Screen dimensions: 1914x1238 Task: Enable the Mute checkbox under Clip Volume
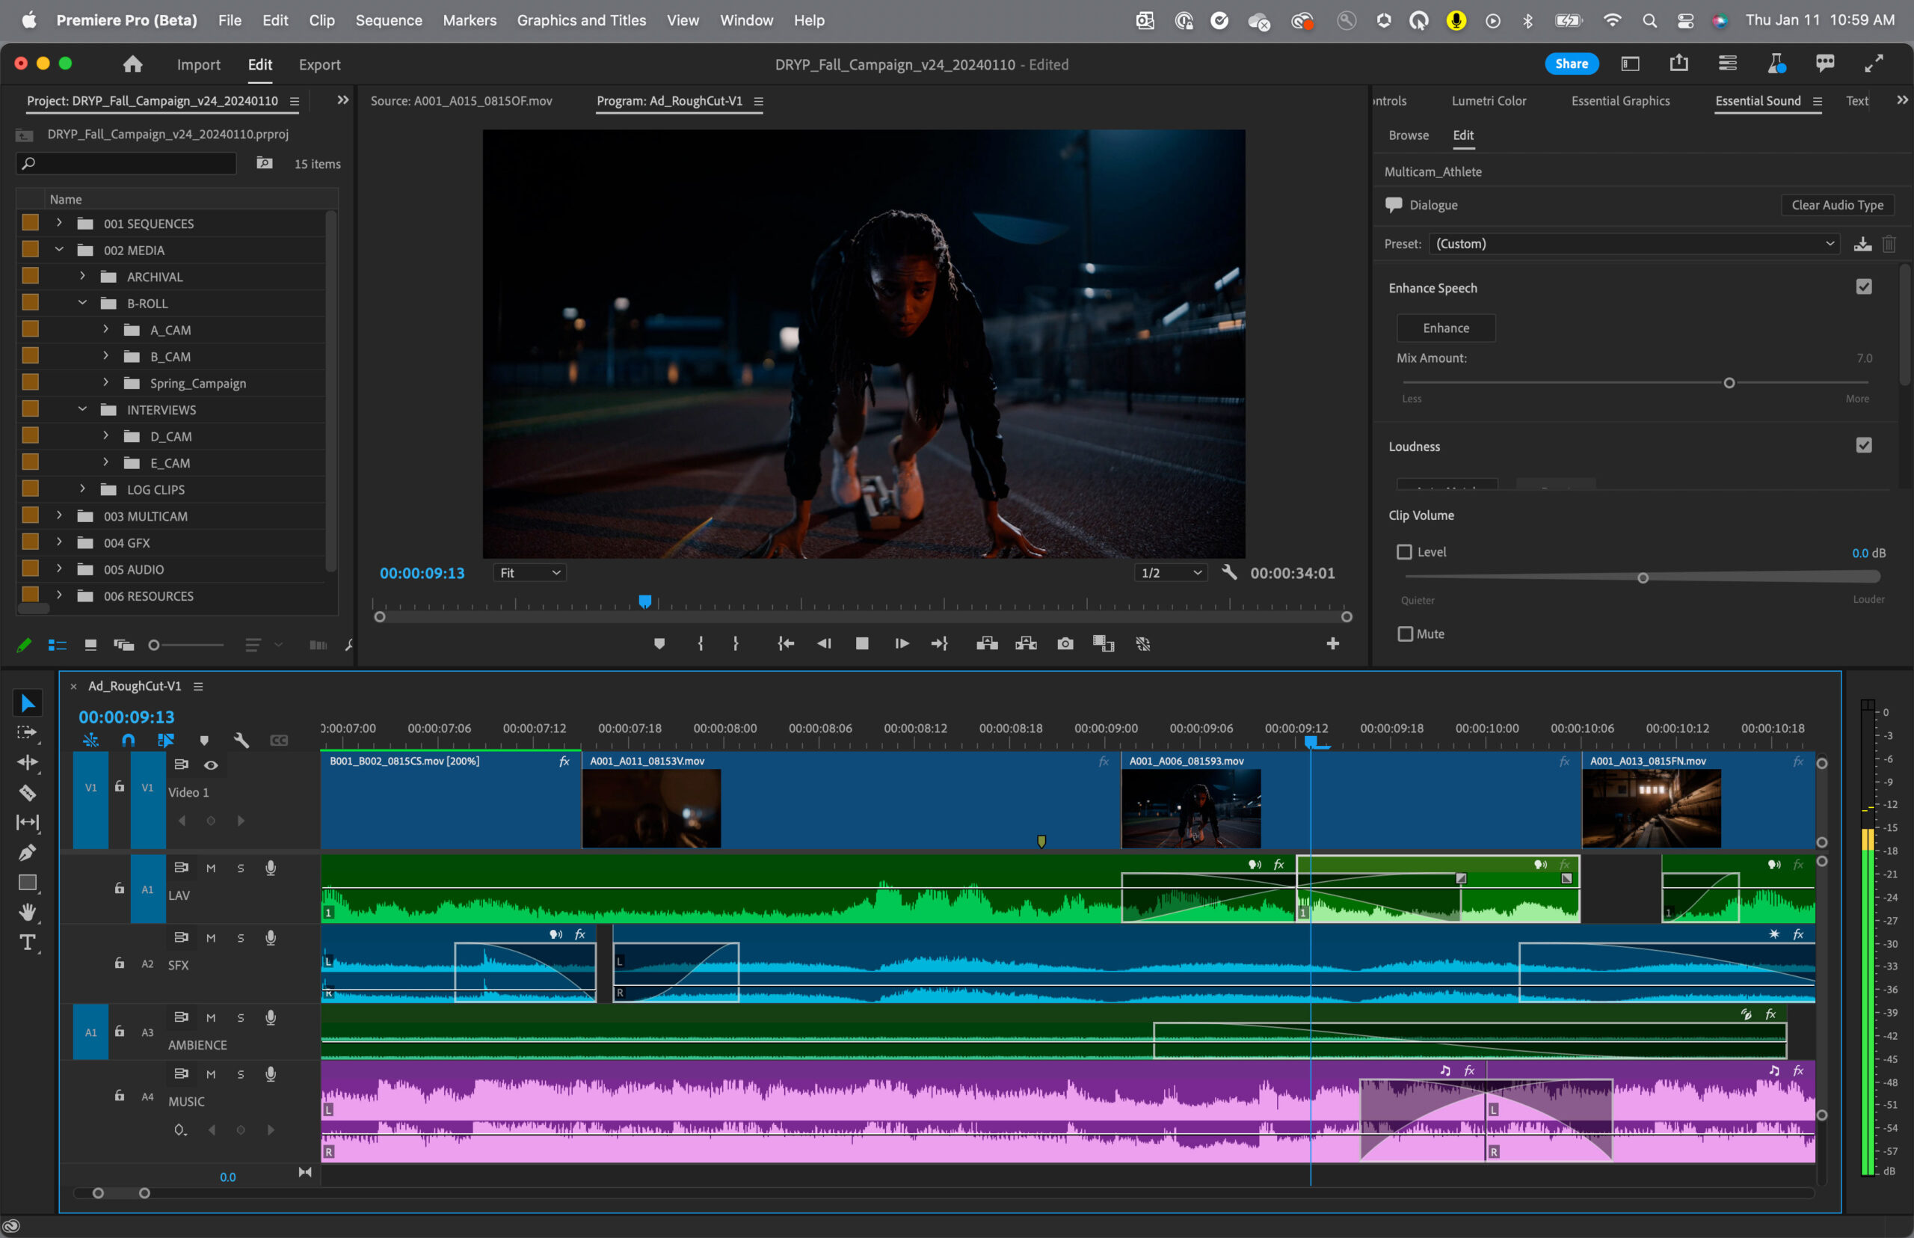point(1405,634)
